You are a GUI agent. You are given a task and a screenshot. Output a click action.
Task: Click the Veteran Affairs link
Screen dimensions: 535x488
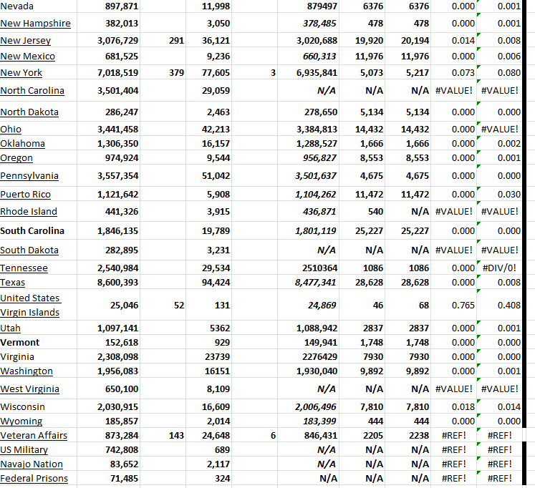[x=34, y=435]
